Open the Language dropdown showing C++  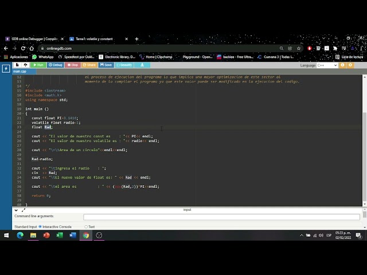(x=327, y=65)
